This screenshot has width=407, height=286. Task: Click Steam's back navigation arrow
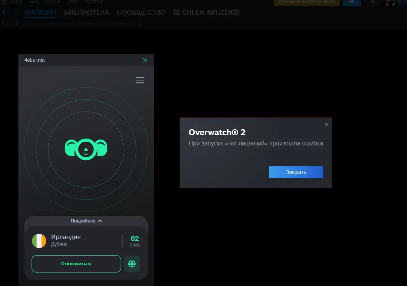[5, 12]
